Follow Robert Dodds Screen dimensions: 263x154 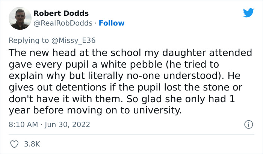click(x=112, y=23)
